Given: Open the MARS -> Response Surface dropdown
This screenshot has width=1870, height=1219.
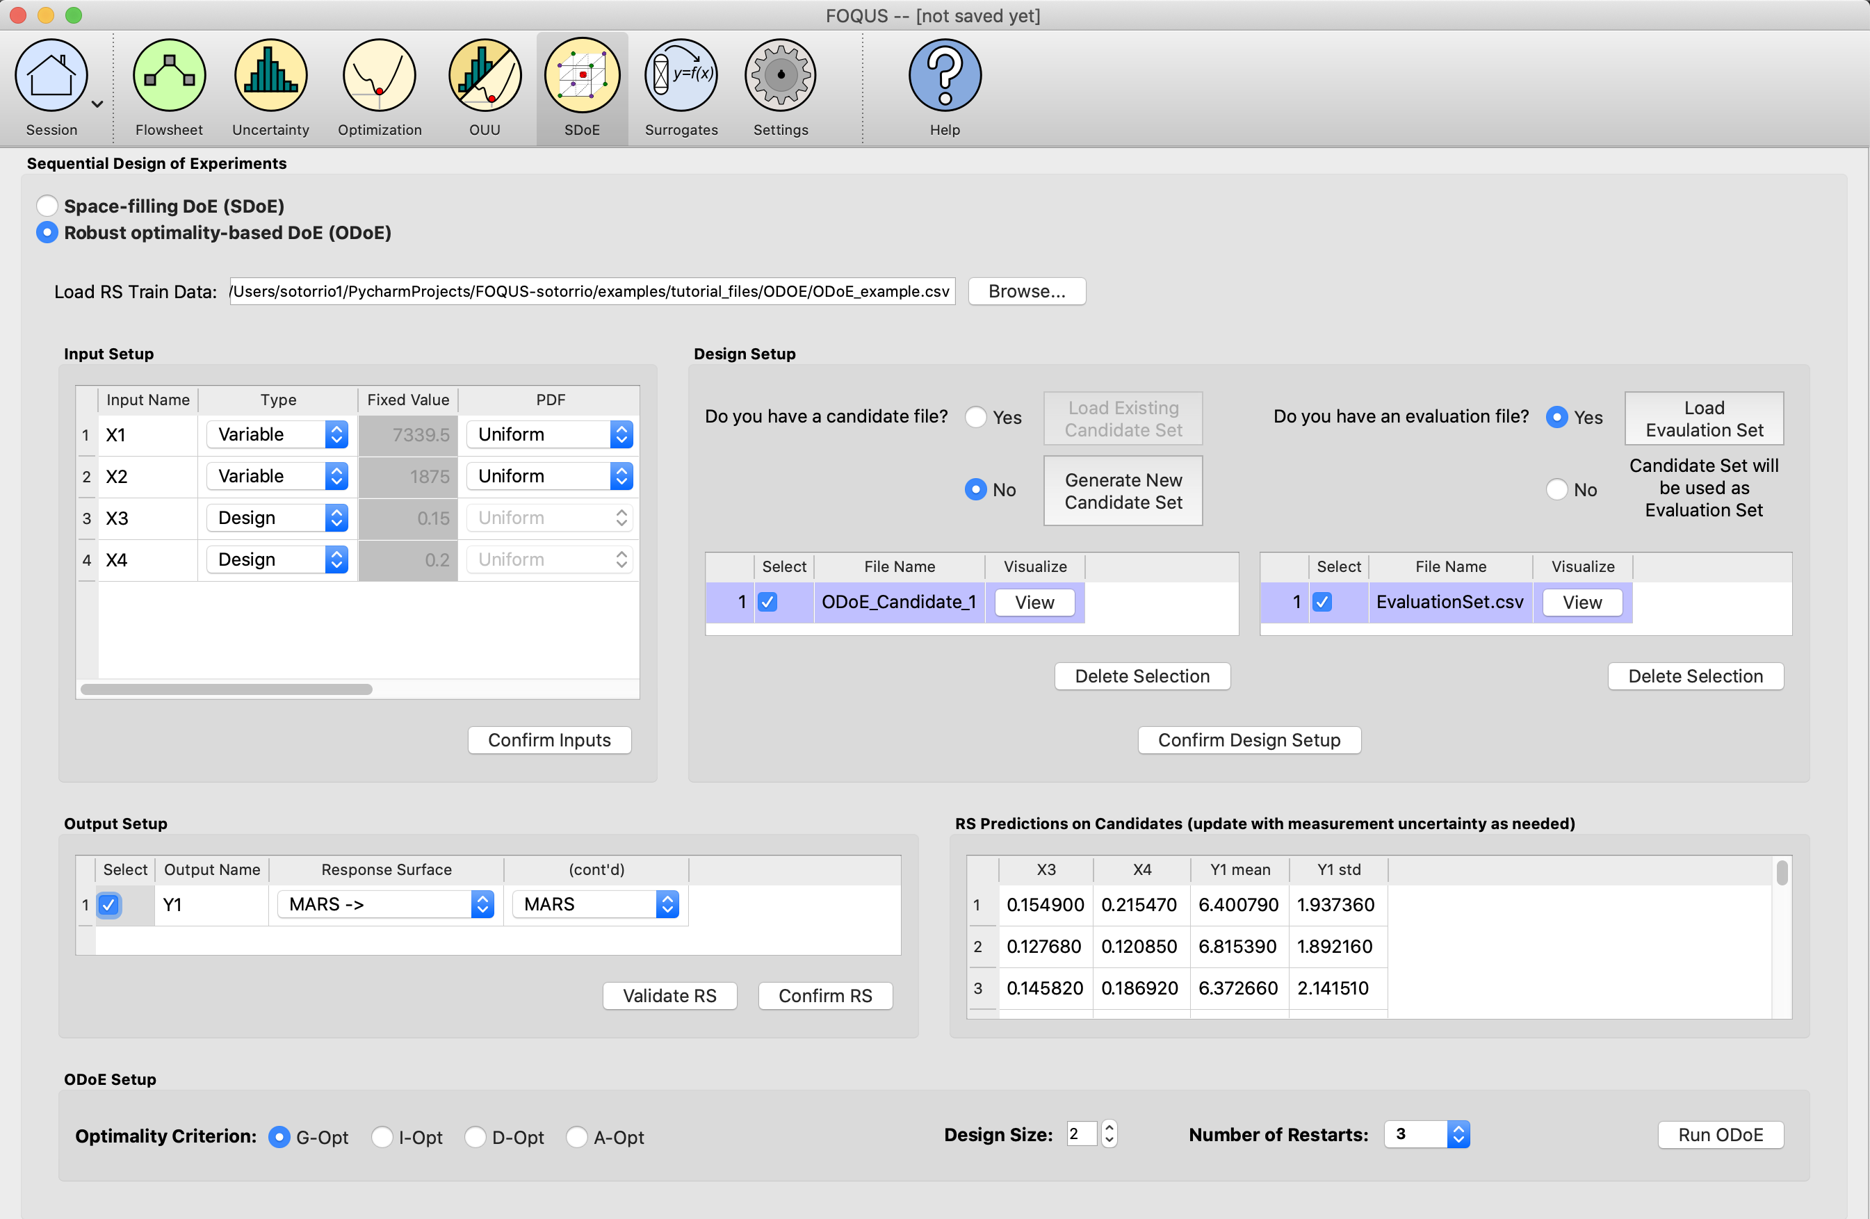Looking at the screenshot, I should (385, 904).
